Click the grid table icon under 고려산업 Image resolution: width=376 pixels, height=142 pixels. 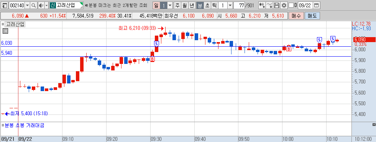pyautogui.click(x=5, y=31)
